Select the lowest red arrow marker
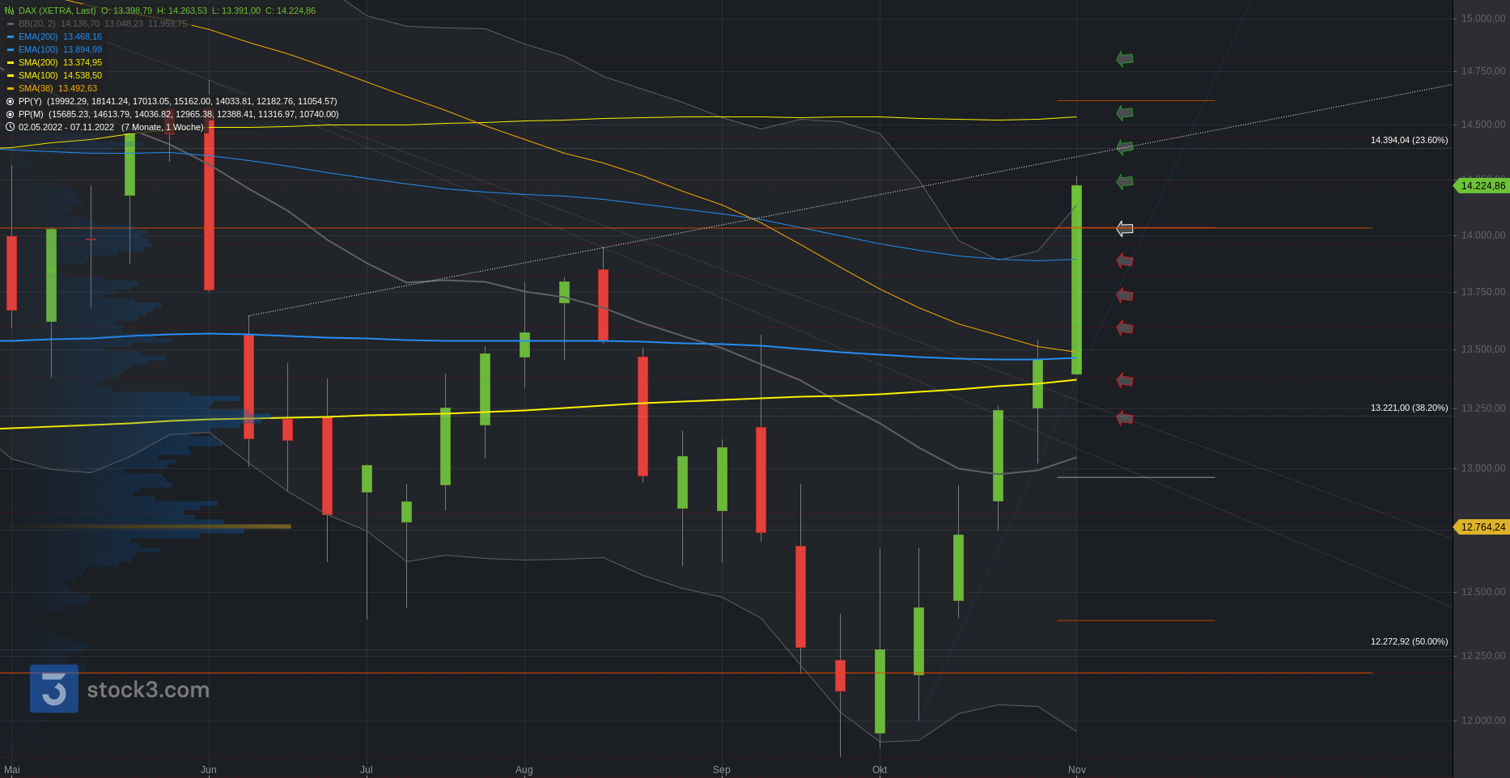 coord(1125,417)
